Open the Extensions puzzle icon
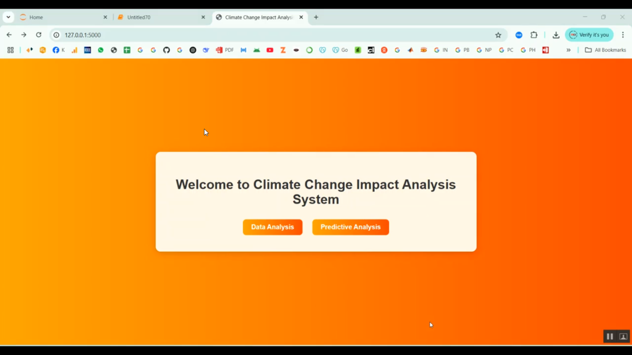Image resolution: width=632 pixels, height=355 pixels. tap(534, 35)
